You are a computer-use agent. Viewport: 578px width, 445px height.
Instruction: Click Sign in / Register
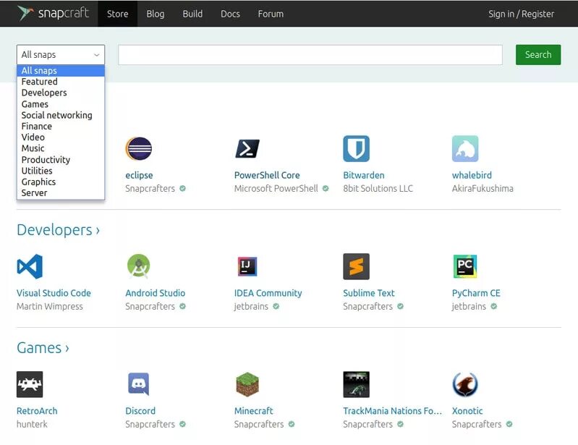(521, 14)
